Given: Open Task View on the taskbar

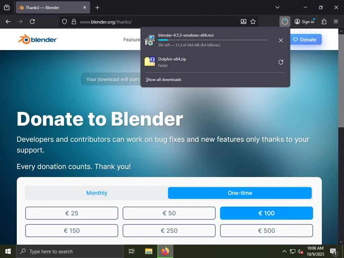Looking at the screenshot, I should pos(131,251).
